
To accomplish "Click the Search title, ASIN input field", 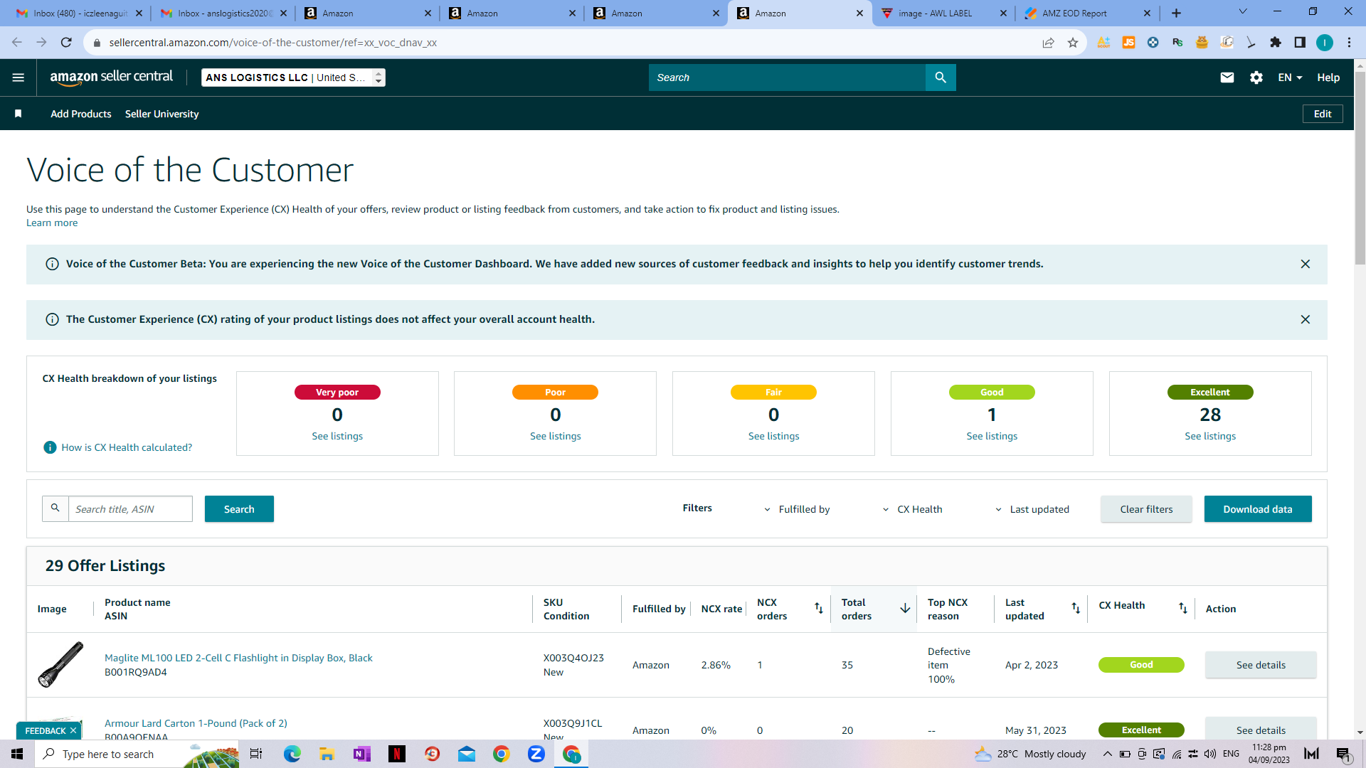I will click(x=130, y=509).
